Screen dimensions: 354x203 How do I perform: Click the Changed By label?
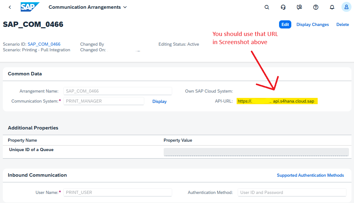[x=92, y=44]
